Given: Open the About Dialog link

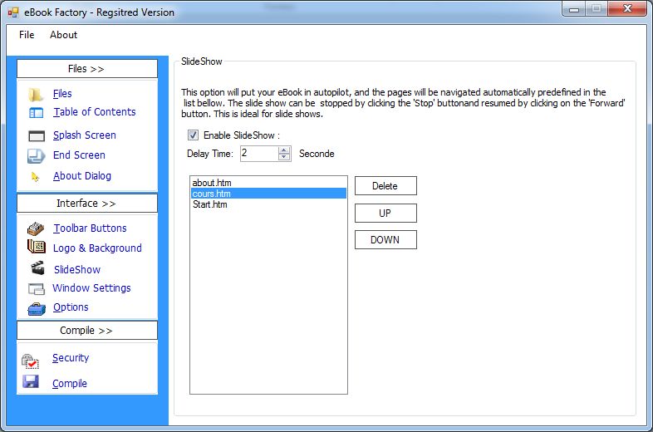Looking at the screenshot, I should [82, 176].
